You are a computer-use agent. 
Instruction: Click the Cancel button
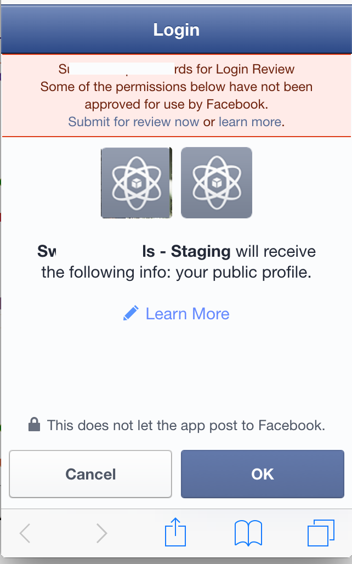pyautogui.click(x=90, y=474)
